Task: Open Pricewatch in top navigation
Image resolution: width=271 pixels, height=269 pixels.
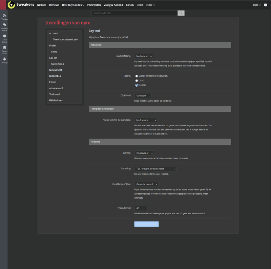Action: click(x=94, y=5)
